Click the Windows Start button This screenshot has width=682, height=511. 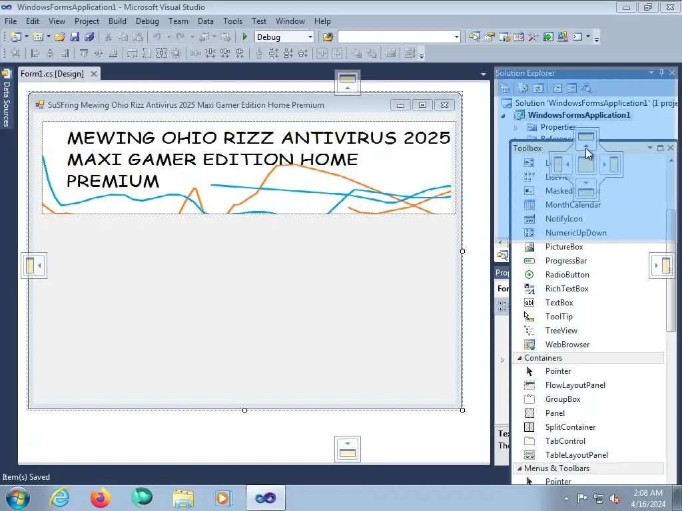tap(18, 498)
